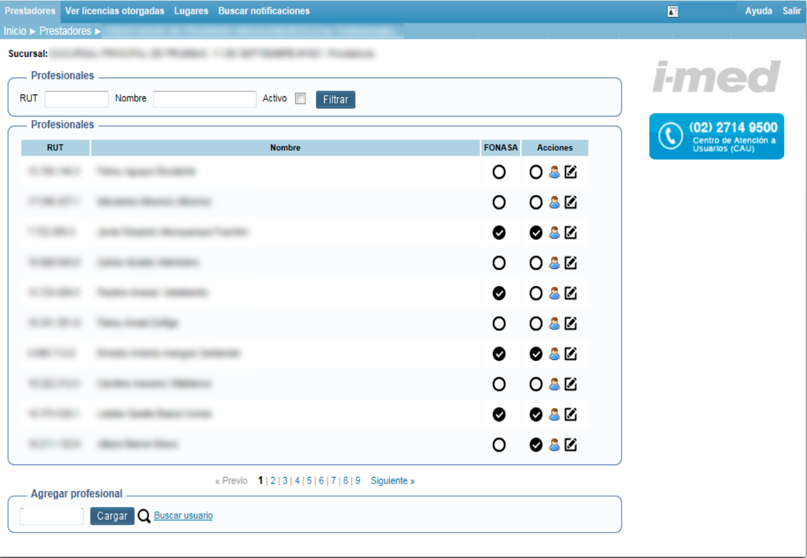Enable the Activo checkbox in the filter
807x558 pixels.
click(x=301, y=99)
